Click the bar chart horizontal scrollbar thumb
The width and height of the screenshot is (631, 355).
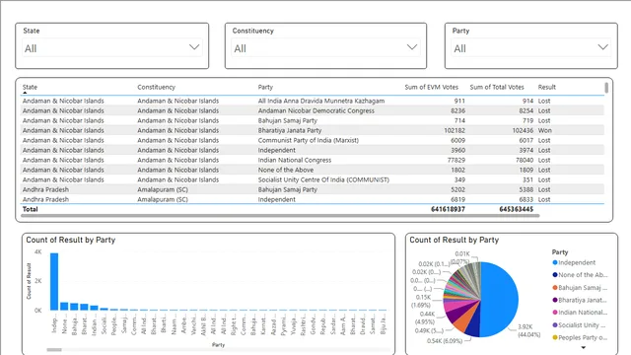[x=54, y=350]
